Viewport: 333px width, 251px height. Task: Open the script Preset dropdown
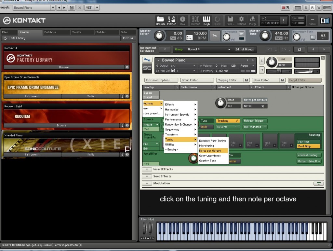click(x=151, y=97)
